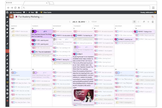Switch to calendar grid view
This screenshot has height=108, width=162.
pos(134,22)
